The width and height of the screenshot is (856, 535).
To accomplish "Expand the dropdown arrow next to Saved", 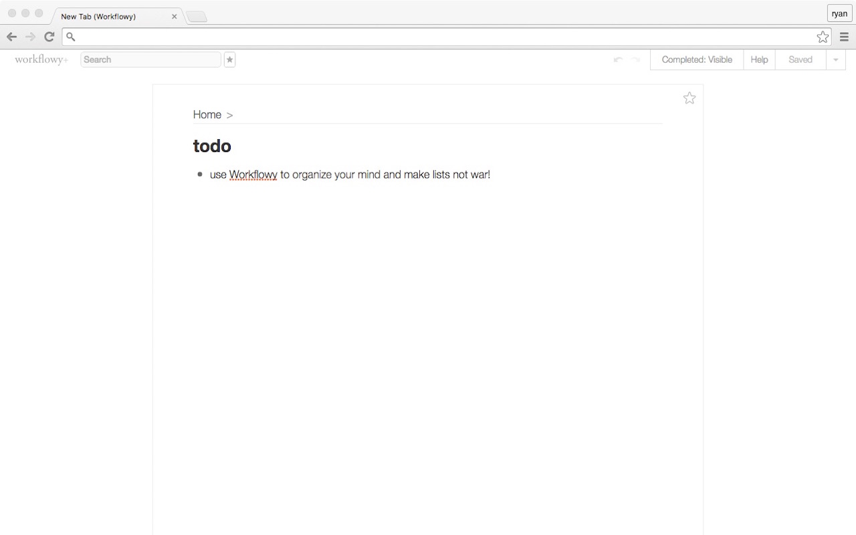I will [x=835, y=60].
